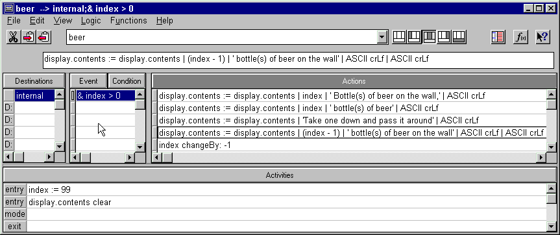Click up arrow of Event/Condition vertical scrollbar
Image resolution: width=560 pixels, height=235 pixels.
point(140,95)
